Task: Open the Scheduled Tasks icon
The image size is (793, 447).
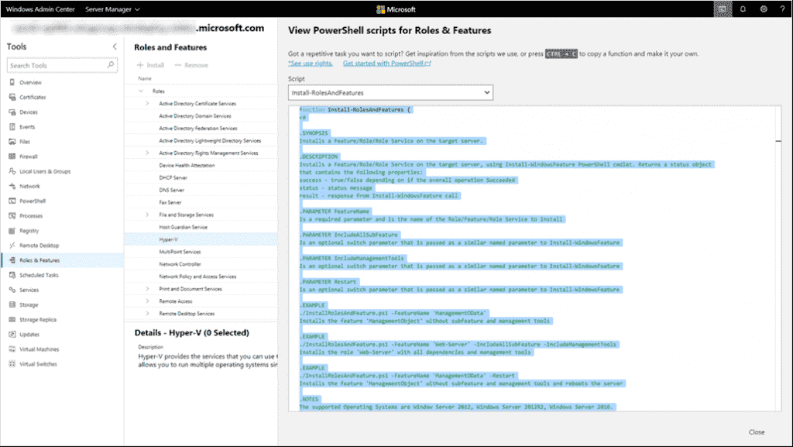Action: [12, 275]
